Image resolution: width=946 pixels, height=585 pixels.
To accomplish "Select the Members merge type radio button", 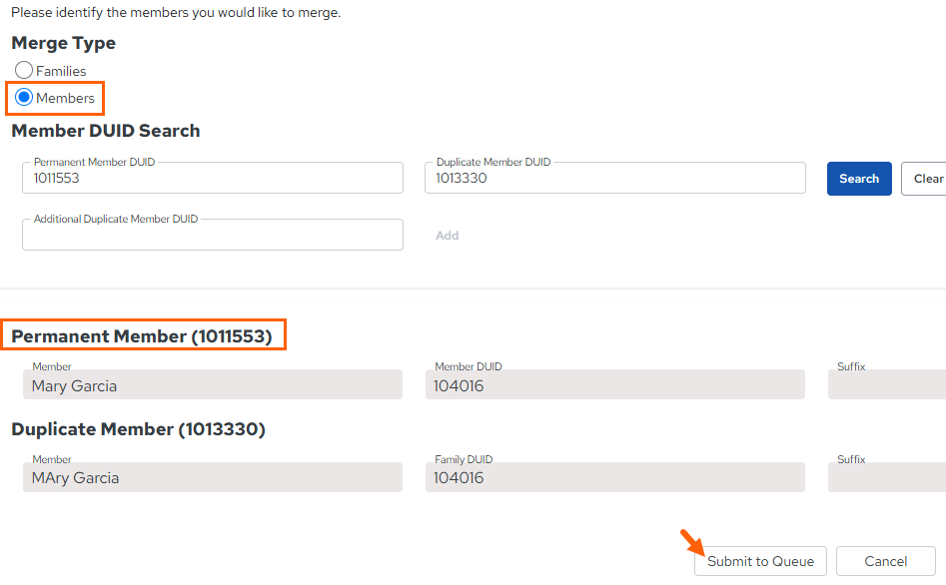I will pos(24,97).
